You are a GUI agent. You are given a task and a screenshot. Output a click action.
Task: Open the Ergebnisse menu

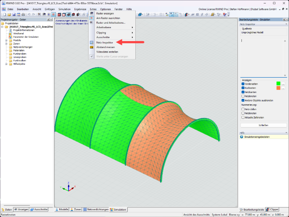tap(80, 9)
